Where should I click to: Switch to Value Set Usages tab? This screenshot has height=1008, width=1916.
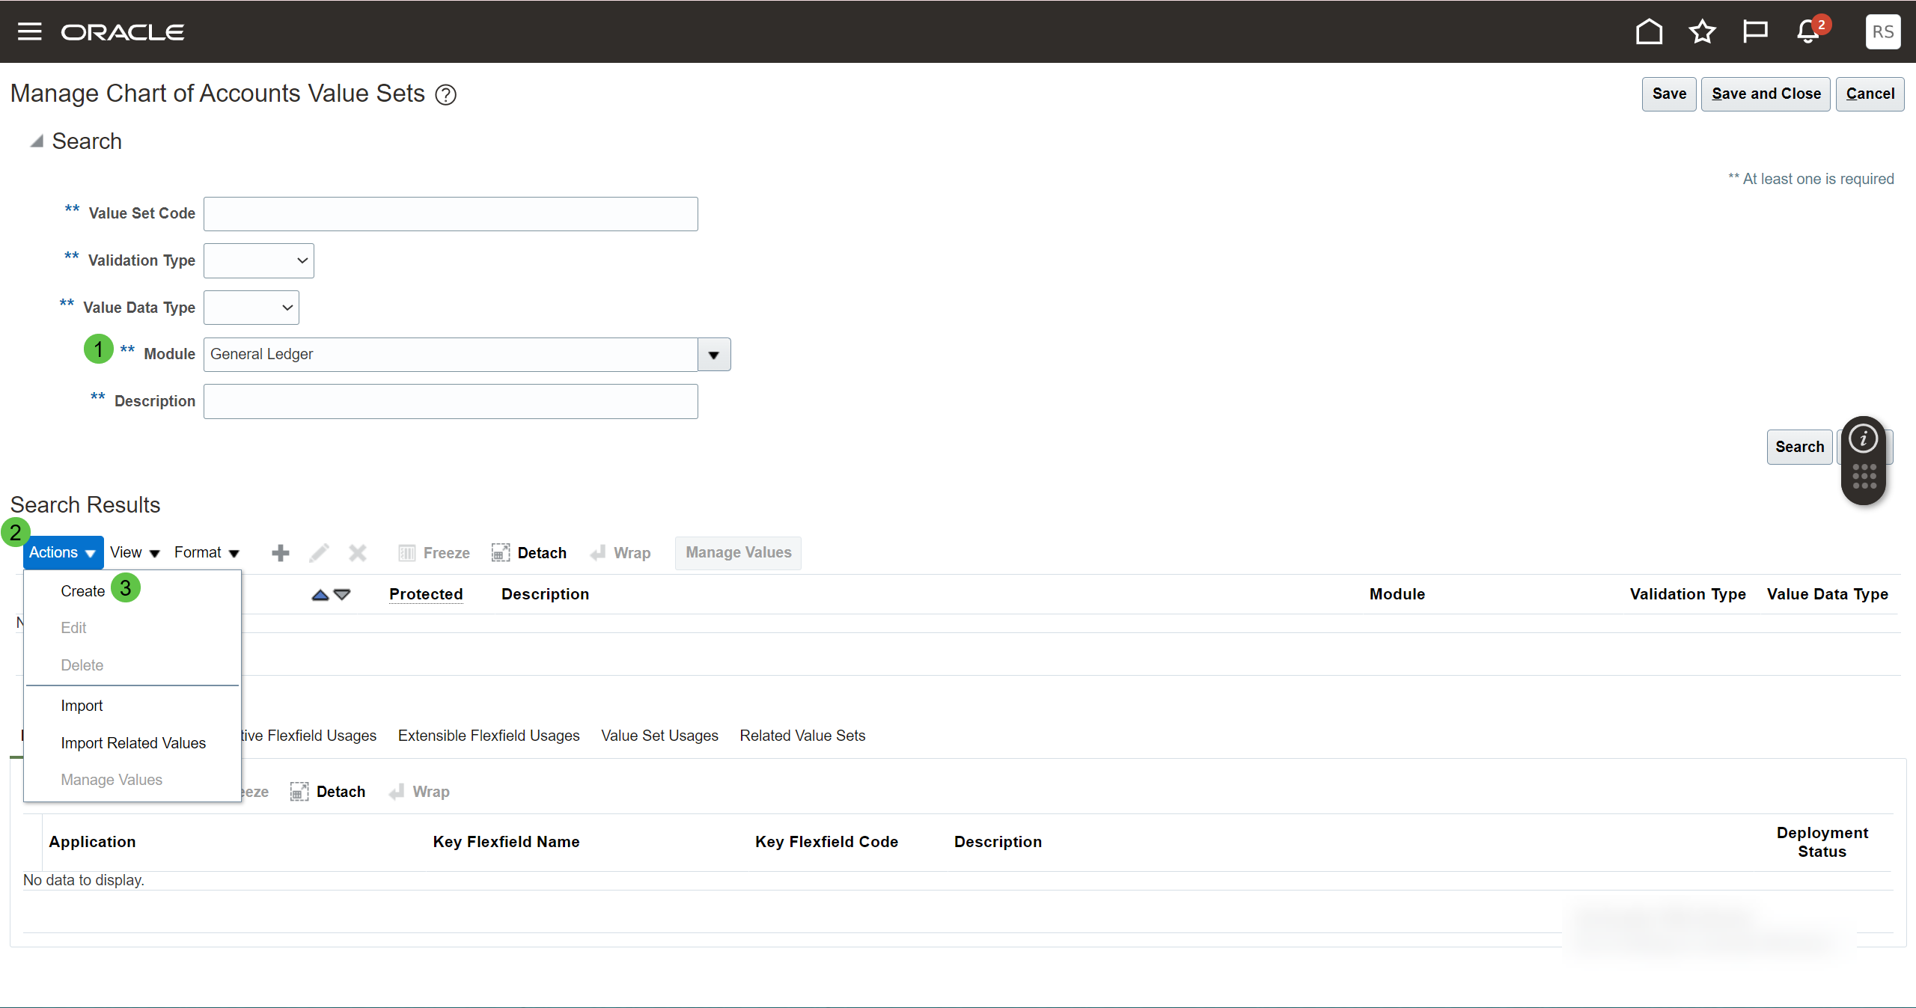pyautogui.click(x=659, y=736)
